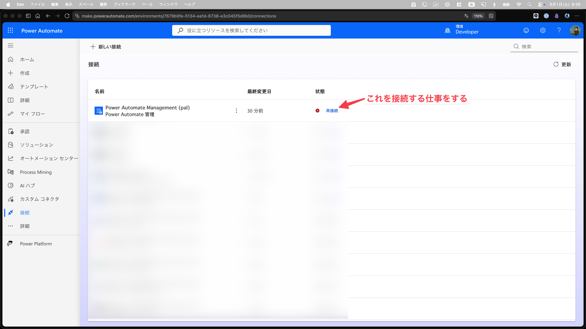
Task: Click the browser back arrow
Action: [48, 16]
